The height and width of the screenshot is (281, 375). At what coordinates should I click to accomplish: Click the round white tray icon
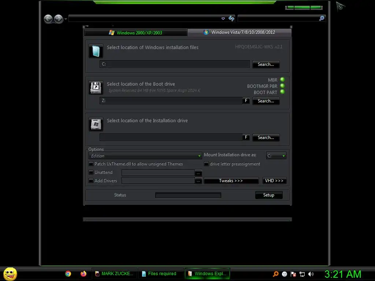(284, 274)
